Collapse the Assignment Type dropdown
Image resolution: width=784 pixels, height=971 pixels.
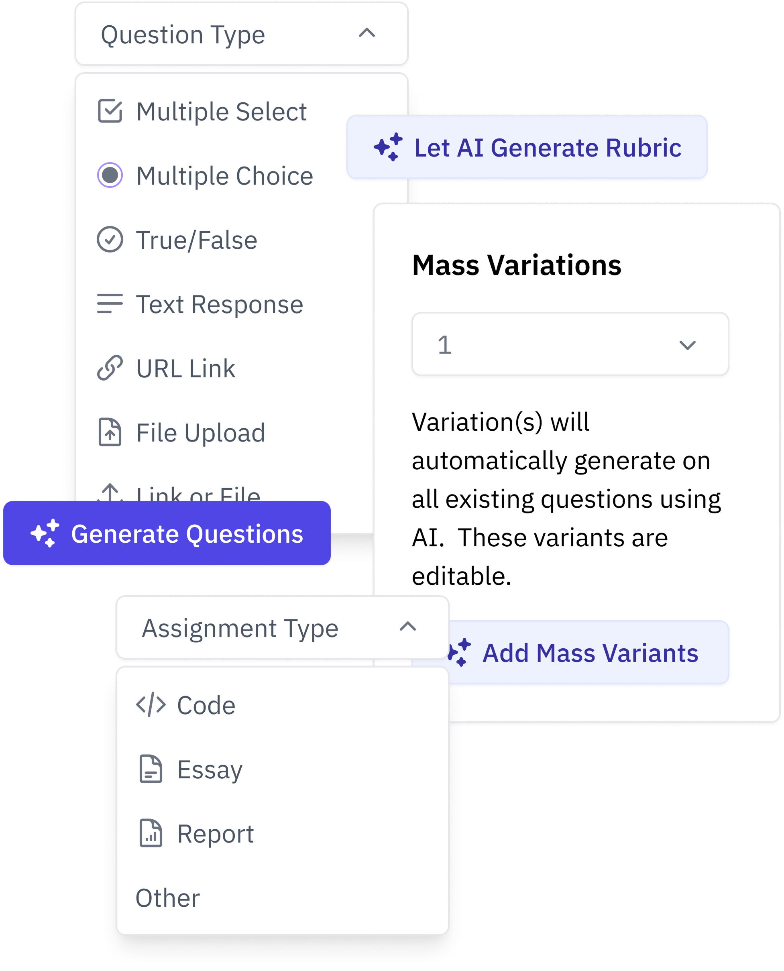tap(407, 628)
